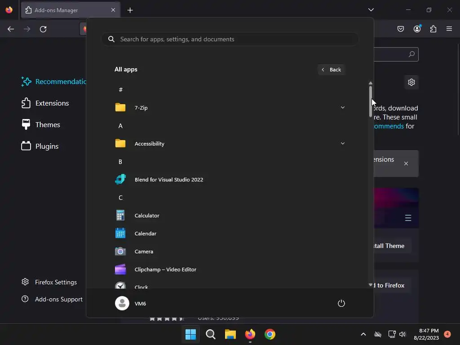460x345 pixels.
Task: Open taskbar Search icon
Action: click(210, 334)
